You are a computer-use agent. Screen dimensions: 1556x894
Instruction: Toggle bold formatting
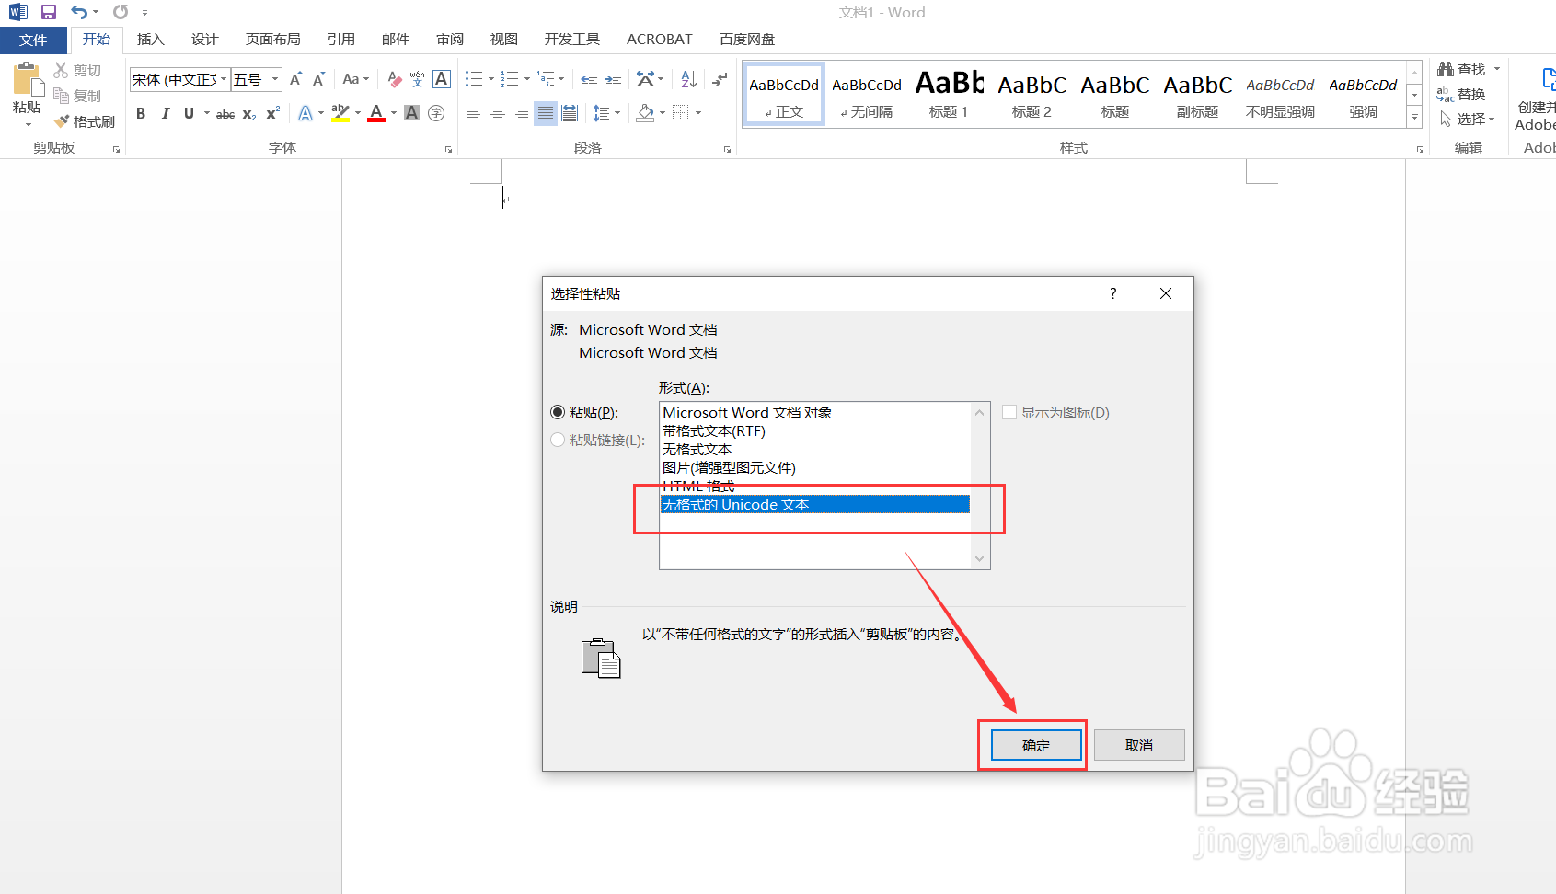141,113
